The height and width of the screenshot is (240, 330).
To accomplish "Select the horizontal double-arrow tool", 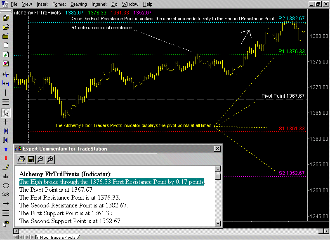I will (x=6, y=204).
